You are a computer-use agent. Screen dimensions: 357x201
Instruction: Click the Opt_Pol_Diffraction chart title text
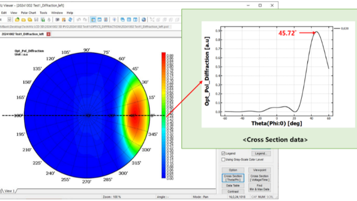coord(29,51)
